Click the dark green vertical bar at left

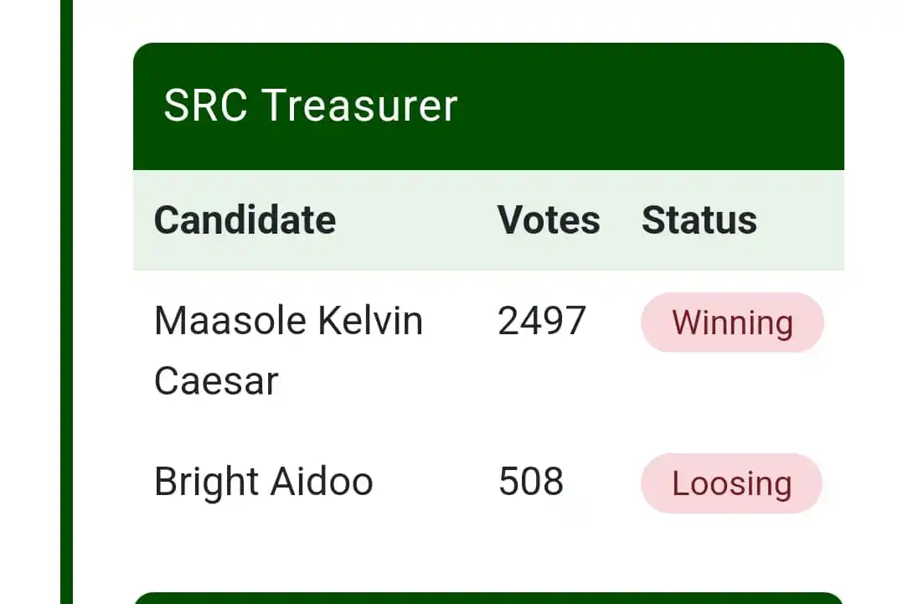(66, 302)
